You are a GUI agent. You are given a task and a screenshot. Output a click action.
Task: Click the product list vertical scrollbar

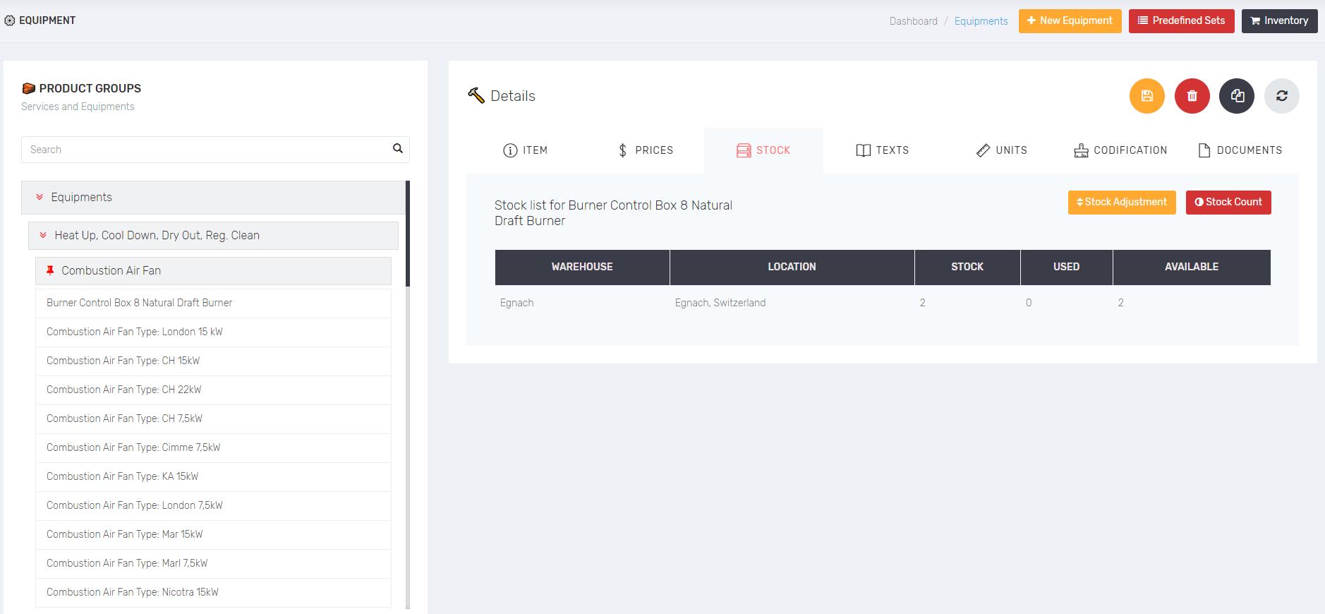pyautogui.click(x=408, y=234)
